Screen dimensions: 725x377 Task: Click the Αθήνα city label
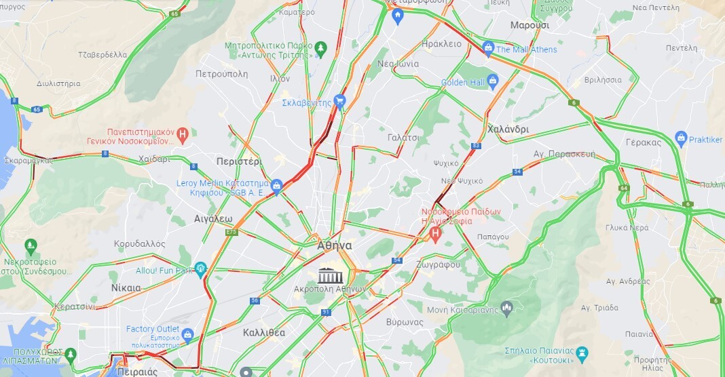click(334, 245)
